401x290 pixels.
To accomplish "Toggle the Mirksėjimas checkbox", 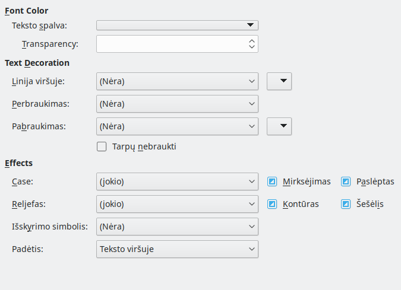I will tap(272, 181).
